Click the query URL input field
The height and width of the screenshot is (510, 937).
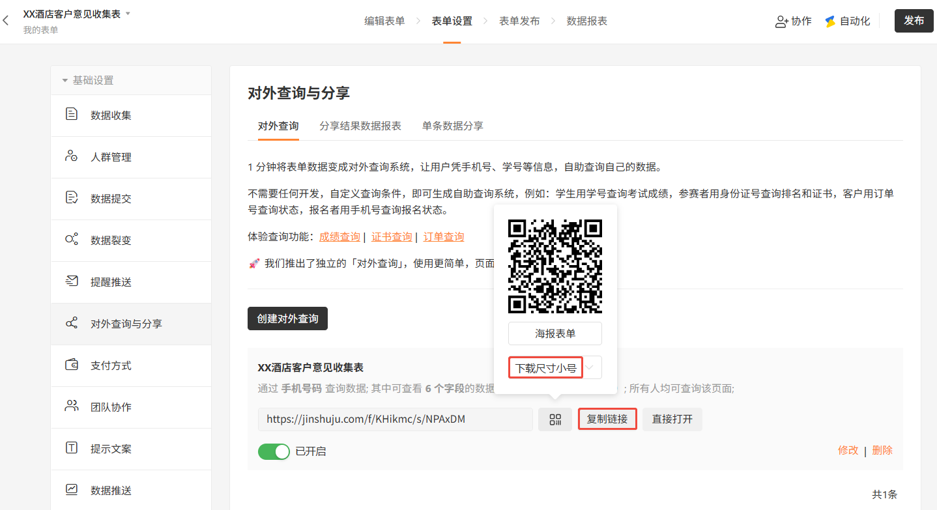tap(395, 419)
